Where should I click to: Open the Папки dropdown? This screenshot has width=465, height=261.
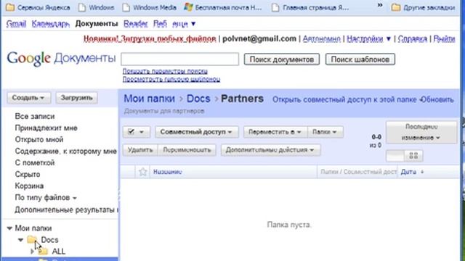click(325, 132)
